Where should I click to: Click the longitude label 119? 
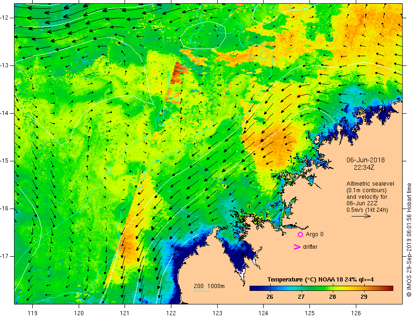pos(33,313)
